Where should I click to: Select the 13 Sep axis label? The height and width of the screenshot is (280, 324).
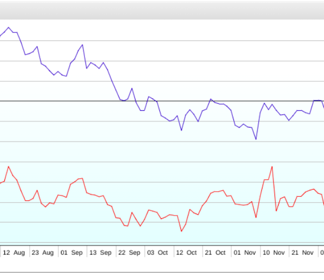tap(100, 252)
